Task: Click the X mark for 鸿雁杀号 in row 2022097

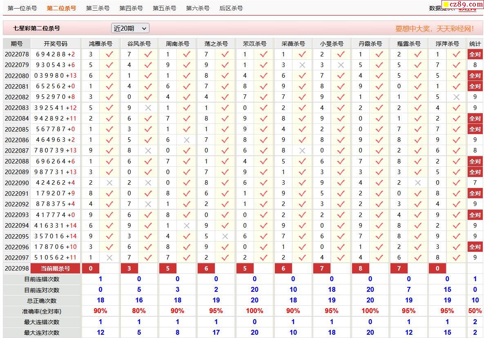Action: pos(109,257)
